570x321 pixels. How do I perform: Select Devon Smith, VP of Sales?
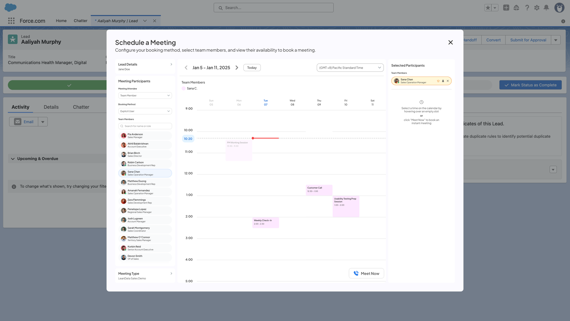tap(145, 257)
